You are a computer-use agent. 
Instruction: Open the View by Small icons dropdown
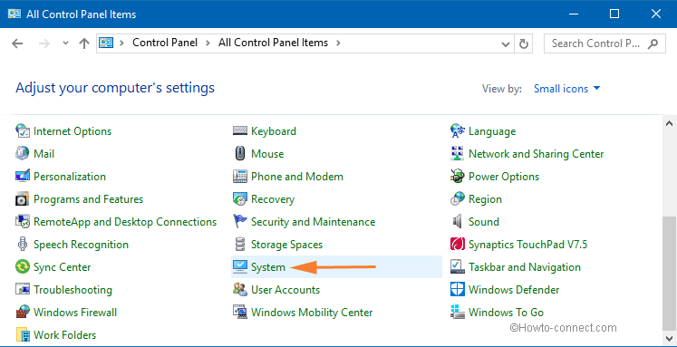(567, 89)
